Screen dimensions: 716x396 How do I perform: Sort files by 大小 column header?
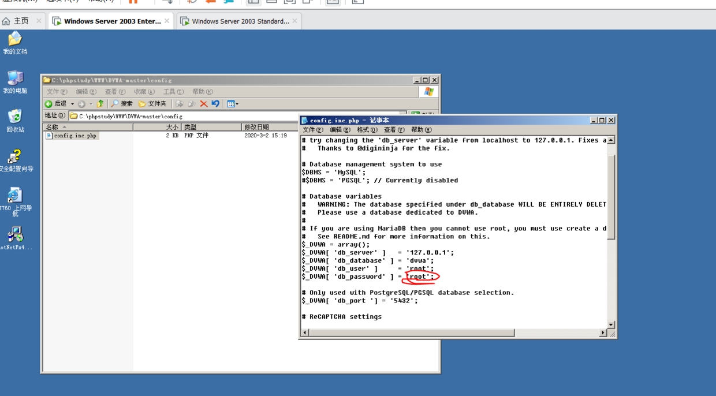[x=157, y=127]
